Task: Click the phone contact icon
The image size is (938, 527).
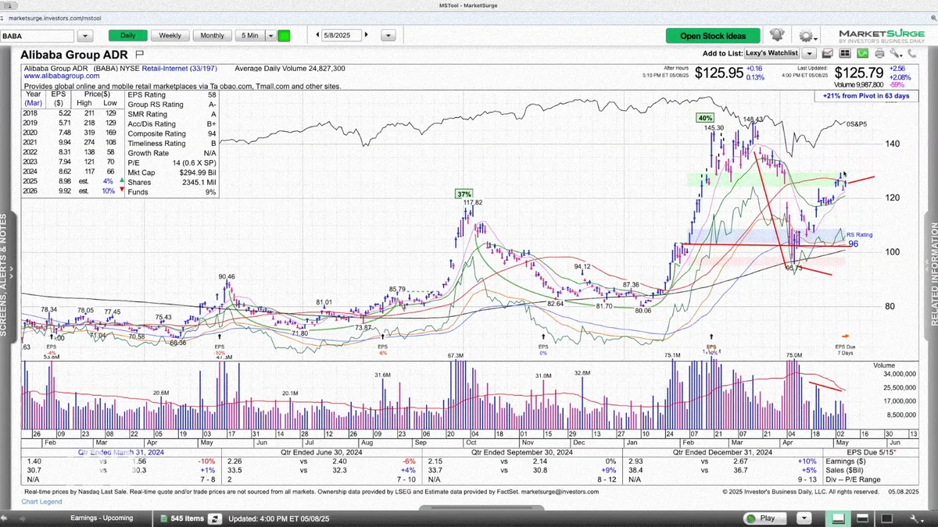Action: coord(911,53)
